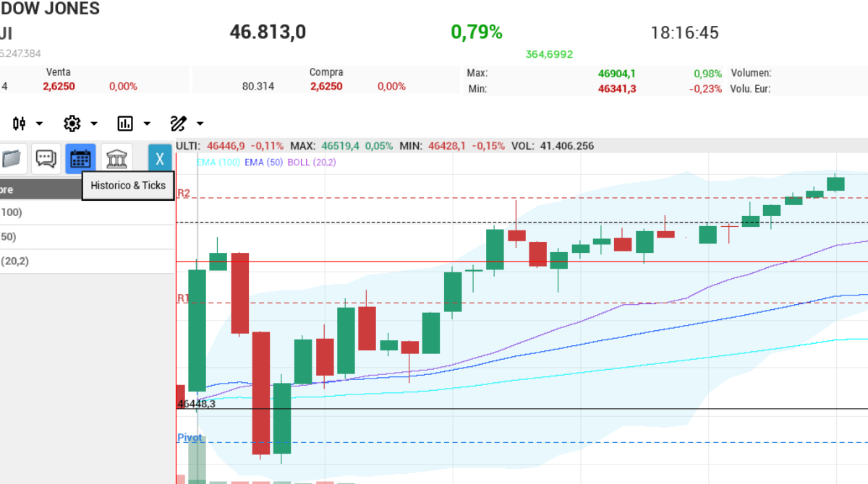Click the blue X button to close panel
Viewport: 868px width, 484px height.
(160, 158)
